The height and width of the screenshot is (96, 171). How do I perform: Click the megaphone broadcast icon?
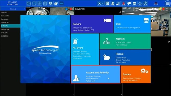coord(129,3)
